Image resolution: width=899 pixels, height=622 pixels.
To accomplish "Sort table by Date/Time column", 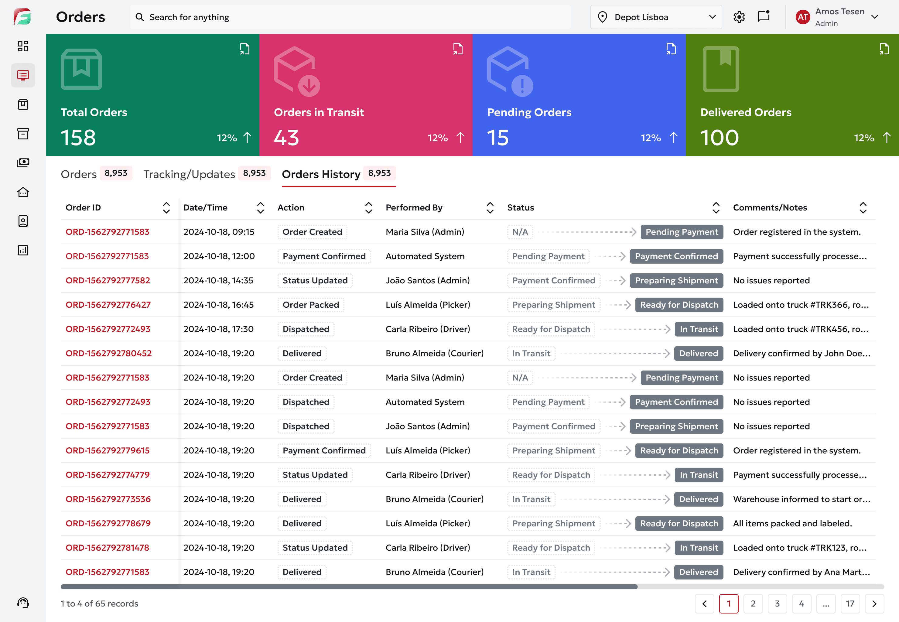I will pos(260,208).
